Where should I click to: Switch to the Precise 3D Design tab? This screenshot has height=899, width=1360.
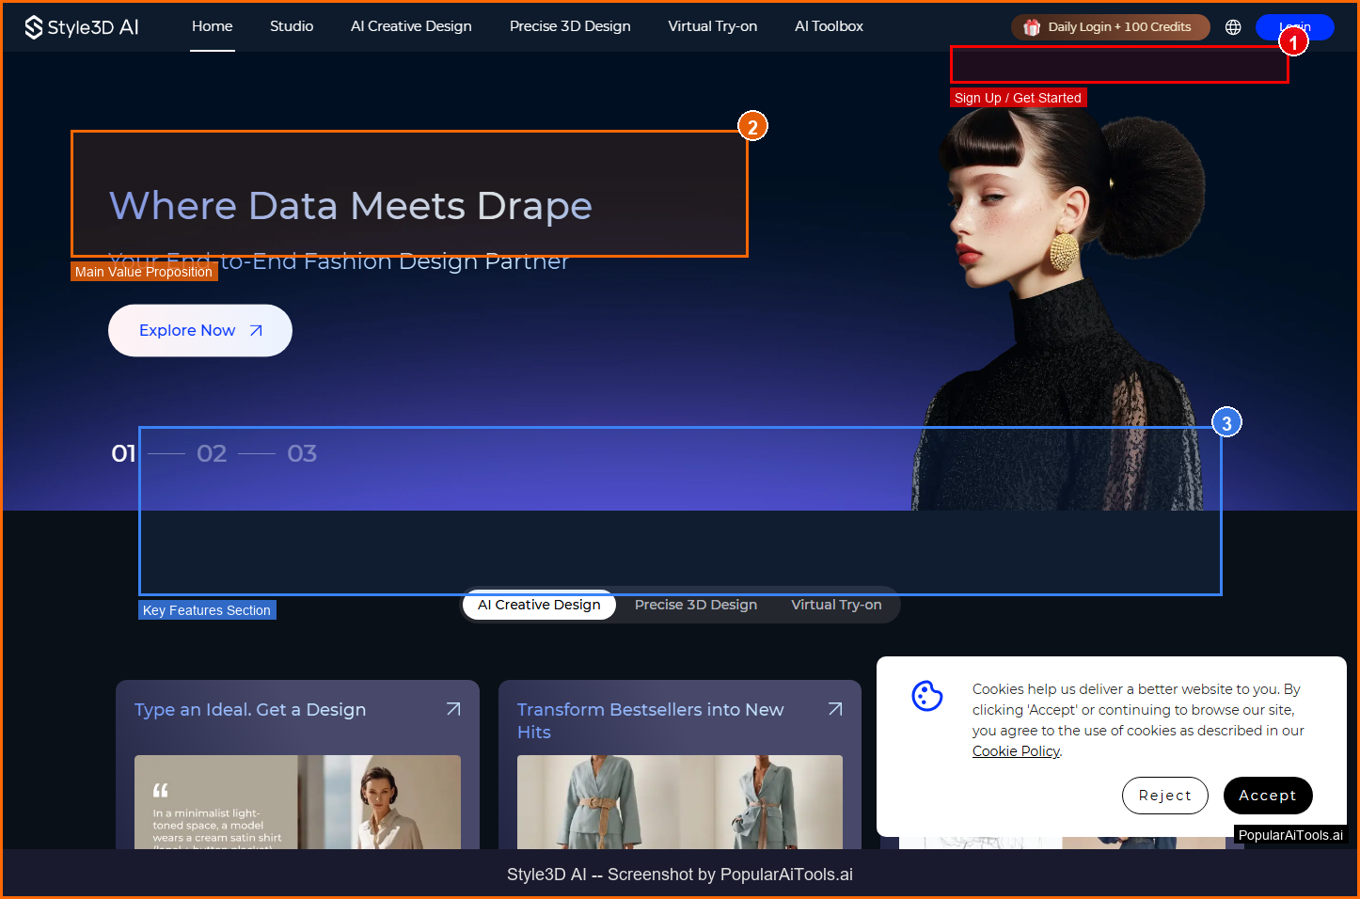click(695, 605)
